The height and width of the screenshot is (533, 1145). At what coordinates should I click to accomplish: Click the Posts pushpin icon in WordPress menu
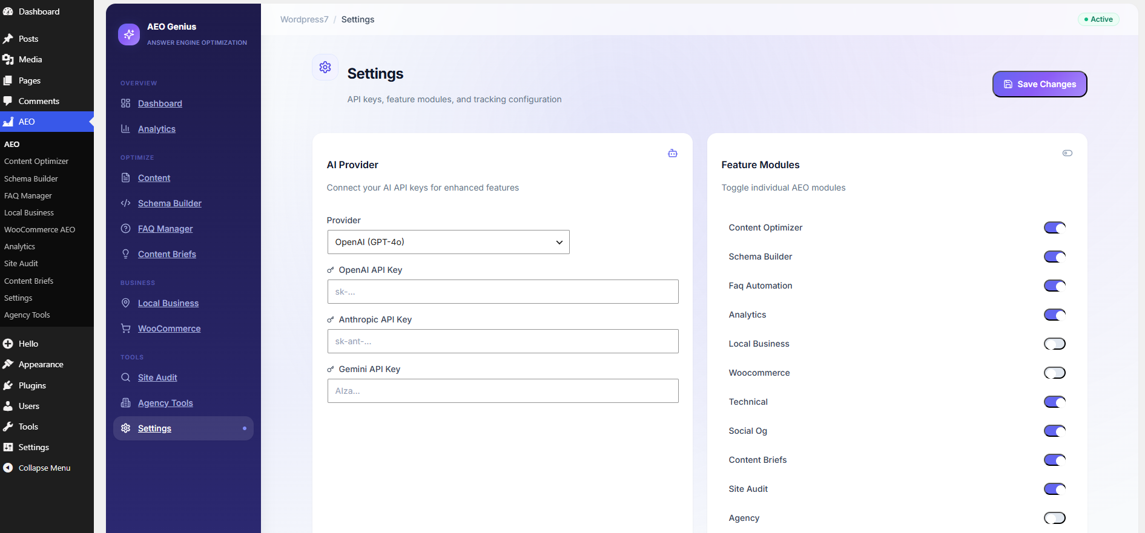tap(8, 39)
